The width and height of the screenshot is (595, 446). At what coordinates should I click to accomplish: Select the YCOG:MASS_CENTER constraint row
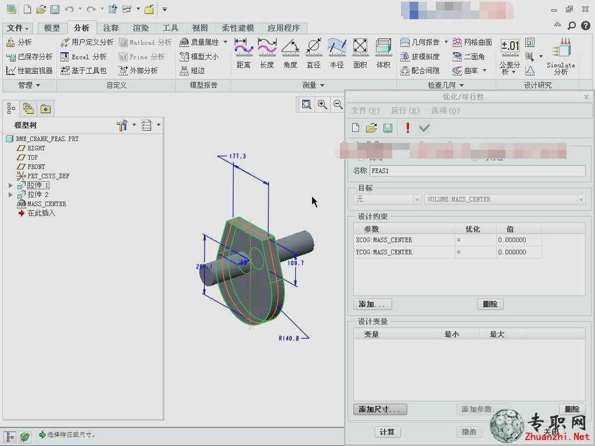[448, 252]
